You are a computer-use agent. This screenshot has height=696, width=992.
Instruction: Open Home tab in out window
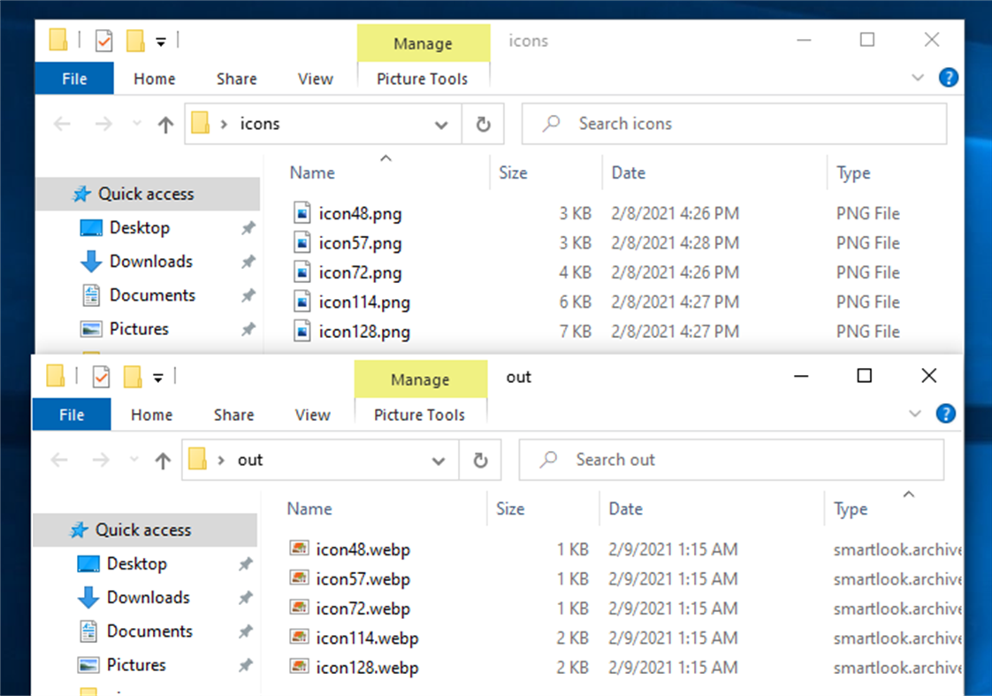point(152,415)
